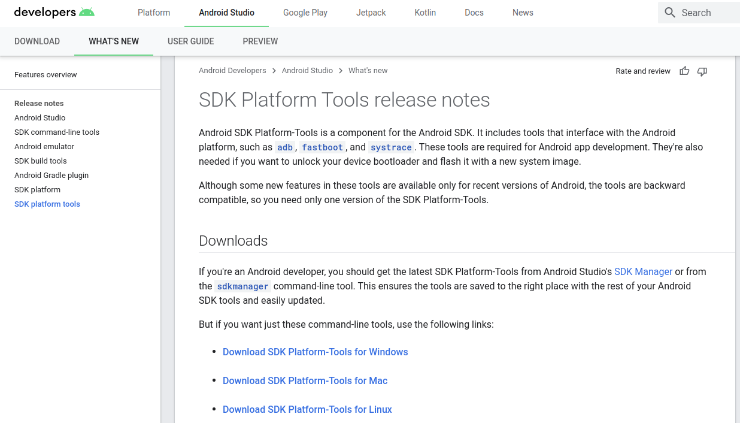The height and width of the screenshot is (423, 740).
Task: Switch to the PREVIEW tab
Action: tap(260, 41)
